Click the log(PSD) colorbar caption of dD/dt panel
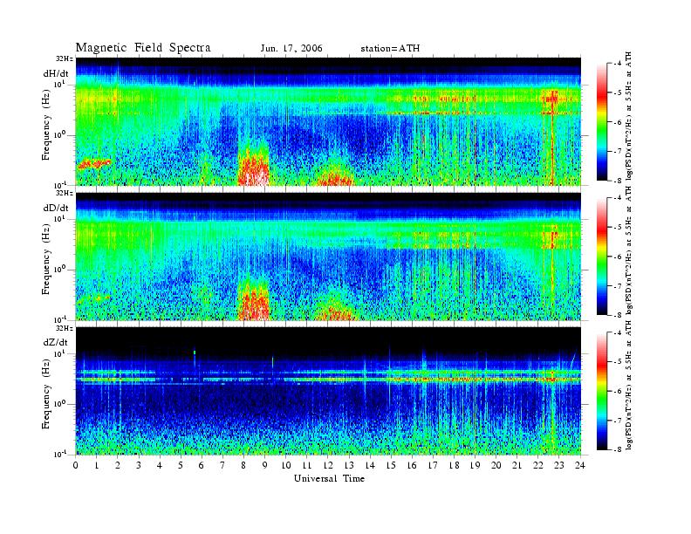Image resolution: width=691 pixels, height=534 pixels. pos(629,250)
